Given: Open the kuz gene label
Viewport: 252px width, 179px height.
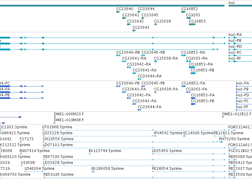Looking at the screenshot, I should (232, 3).
